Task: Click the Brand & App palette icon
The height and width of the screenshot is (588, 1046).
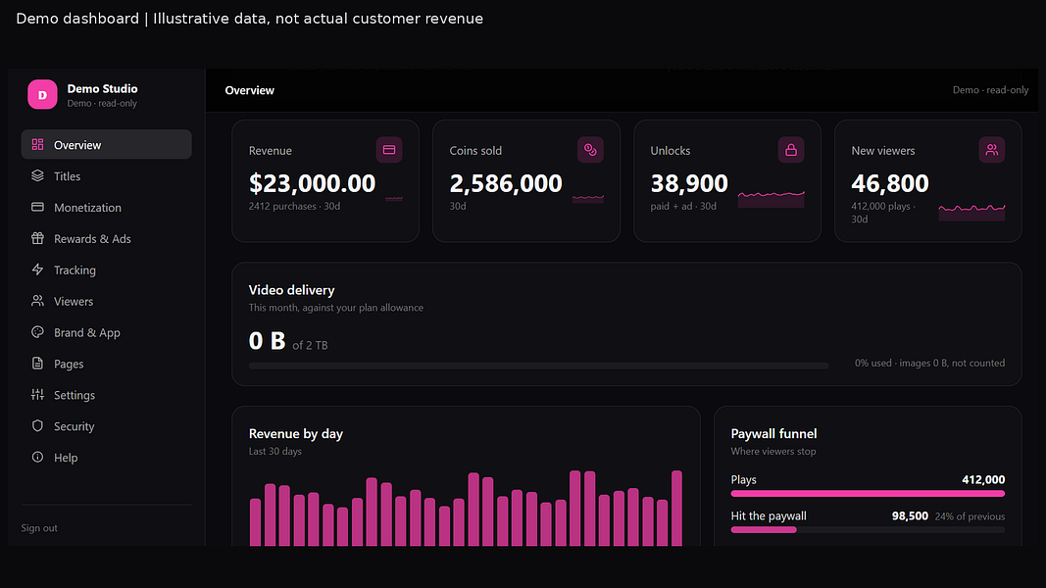Action: click(37, 332)
